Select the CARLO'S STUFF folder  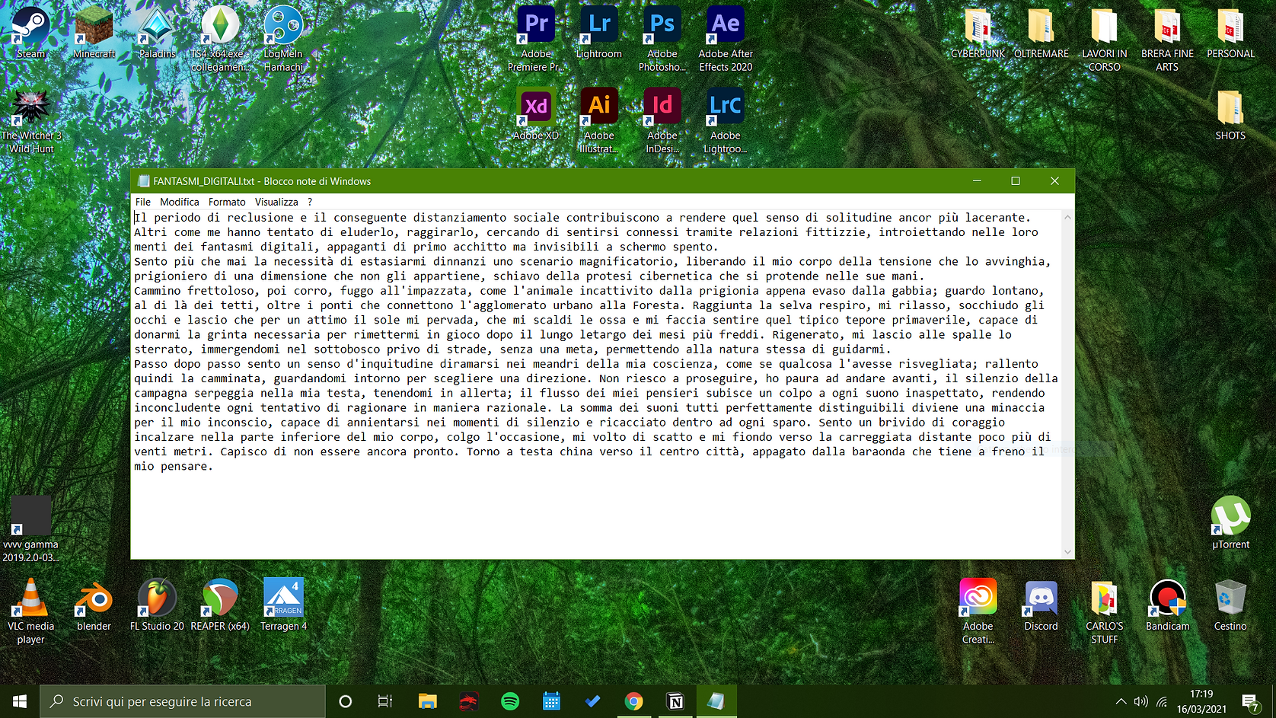(x=1104, y=611)
